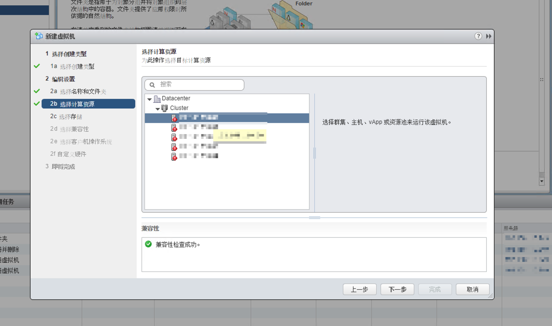Collapse the Datacenter tree node
This screenshot has width=552, height=326.
(x=149, y=99)
